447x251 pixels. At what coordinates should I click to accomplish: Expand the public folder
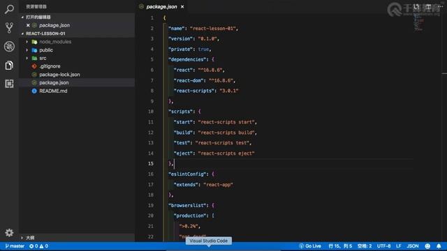(x=27, y=50)
